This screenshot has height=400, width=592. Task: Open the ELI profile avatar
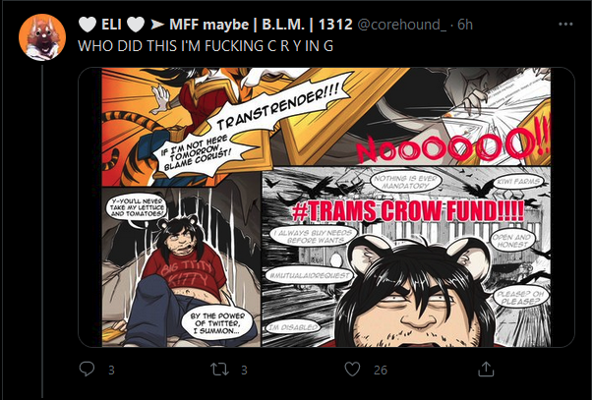pos(42,37)
